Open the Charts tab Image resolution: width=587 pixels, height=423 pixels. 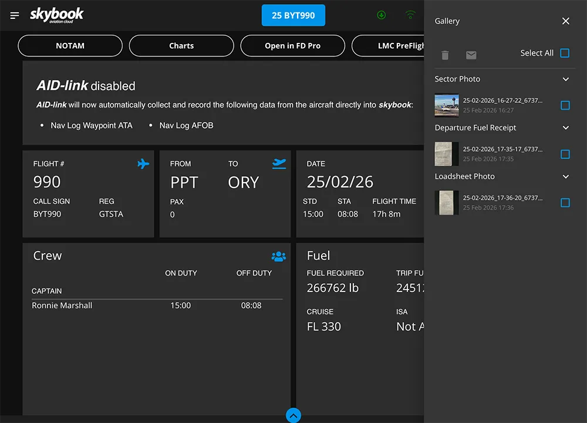click(x=181, y=46)
